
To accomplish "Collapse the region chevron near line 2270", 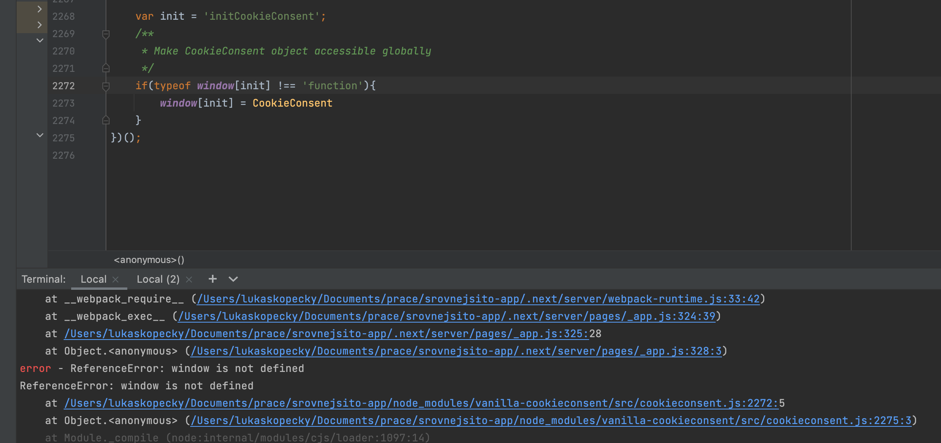I will coord(40,40).
